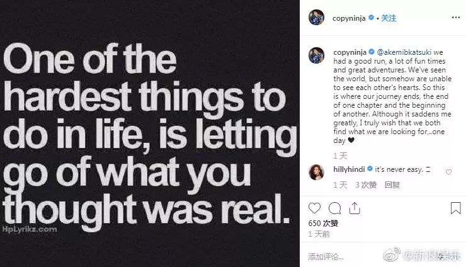Open copyninja's avatar in the post header

tap(317, 18)
